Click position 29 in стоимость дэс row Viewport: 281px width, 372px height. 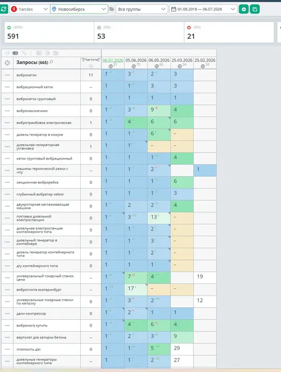[x=176, y=348]
